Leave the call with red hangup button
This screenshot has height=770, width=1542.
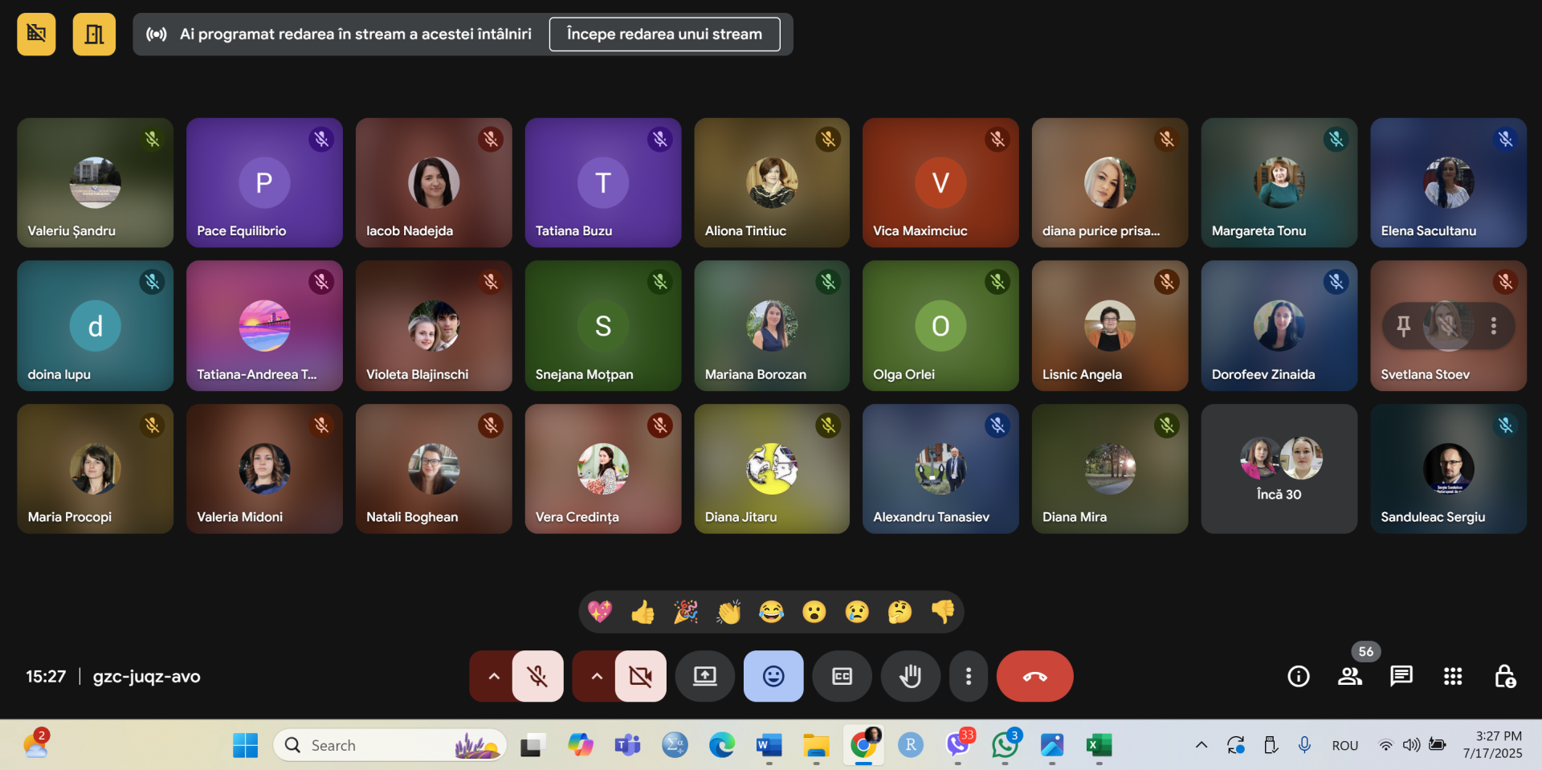coord(1034,676)
